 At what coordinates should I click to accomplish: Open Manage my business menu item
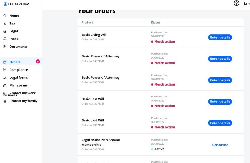19,85
